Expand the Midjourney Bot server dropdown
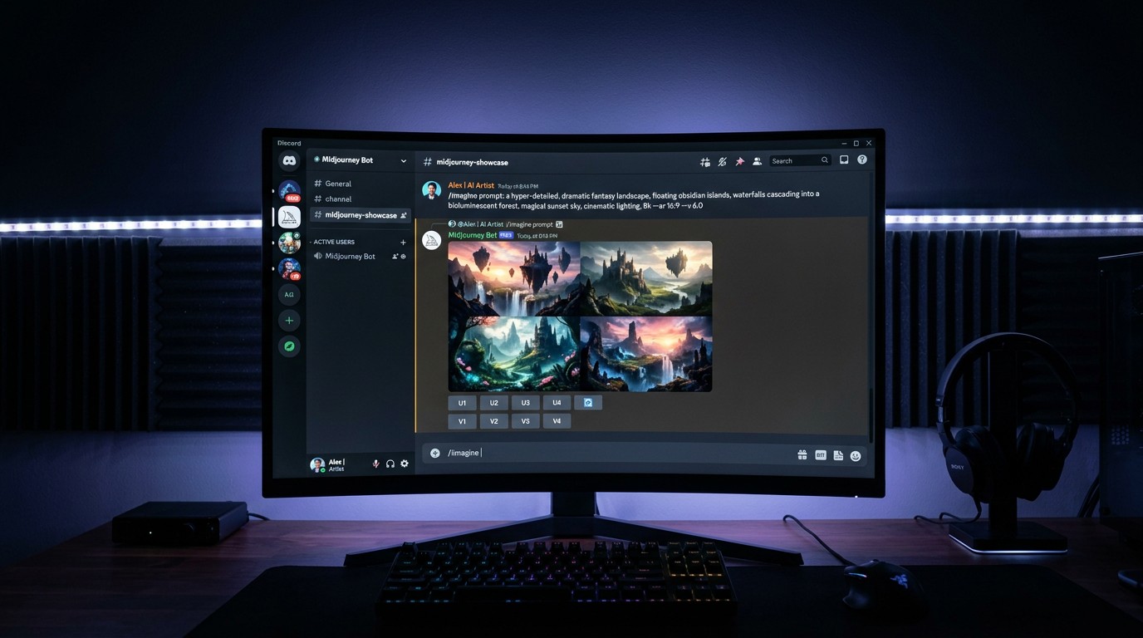 tap(404, 160)
